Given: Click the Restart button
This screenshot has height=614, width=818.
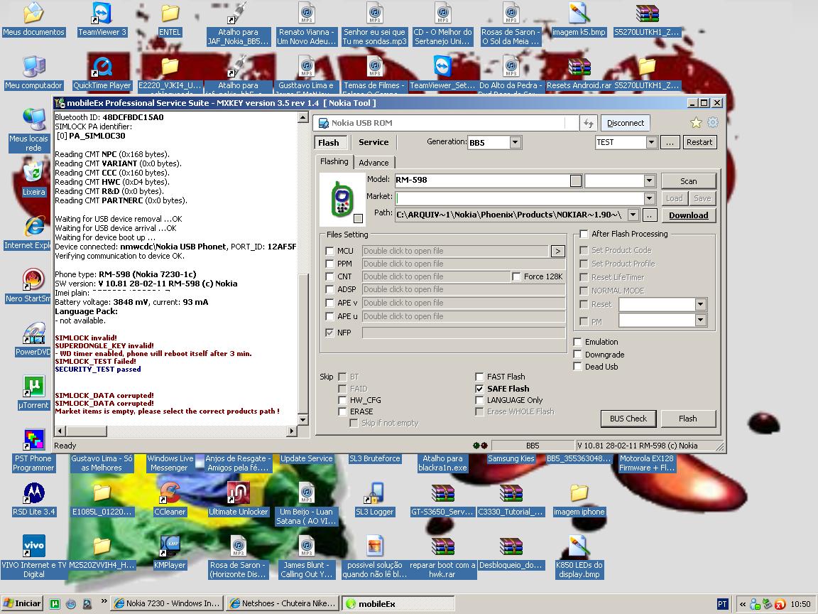Looking at the screenshot, I should 699,142.
